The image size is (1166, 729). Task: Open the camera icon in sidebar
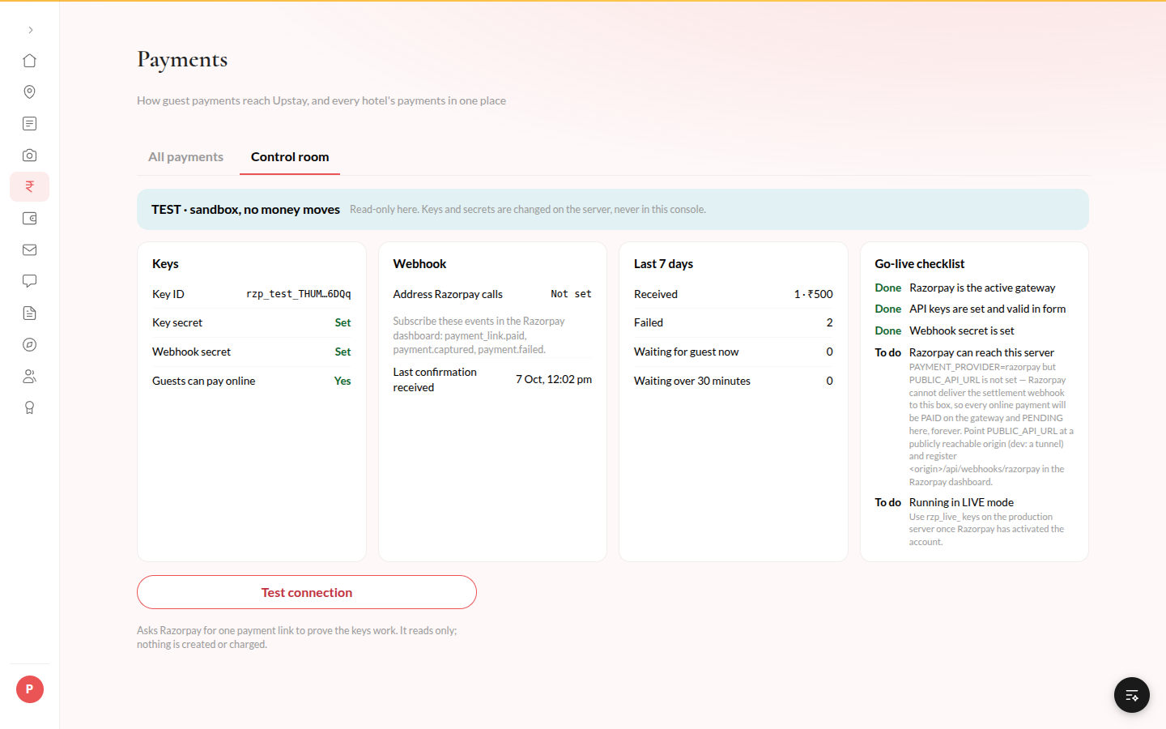click(29, 156)
